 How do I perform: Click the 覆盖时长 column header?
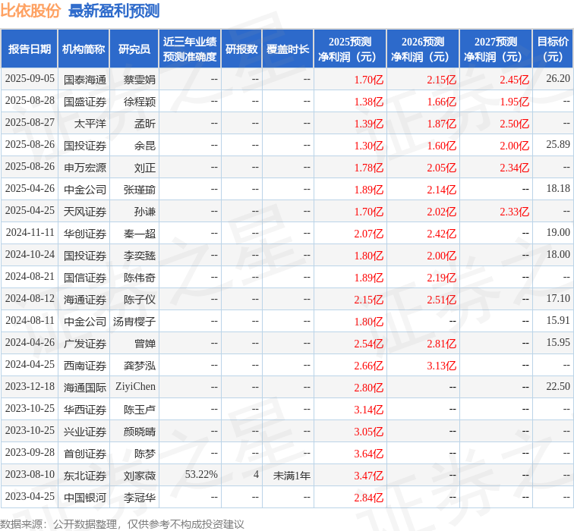(288, 49)
